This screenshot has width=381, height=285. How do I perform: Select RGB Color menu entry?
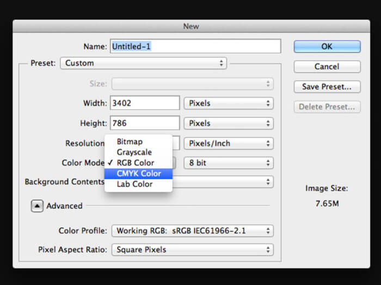pyautogui.click(x=135, y=163)
